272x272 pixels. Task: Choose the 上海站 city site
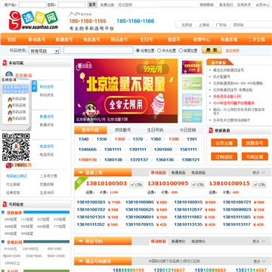pos(204,25)
